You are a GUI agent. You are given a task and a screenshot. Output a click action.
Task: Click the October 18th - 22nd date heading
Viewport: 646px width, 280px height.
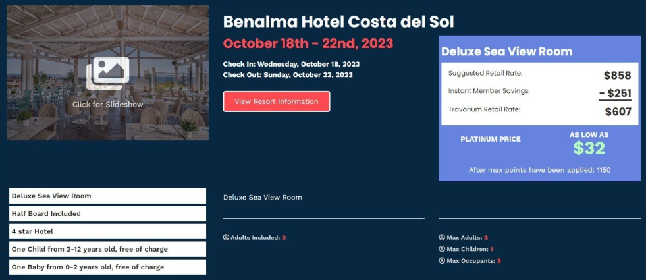click(x=308, y=44)
